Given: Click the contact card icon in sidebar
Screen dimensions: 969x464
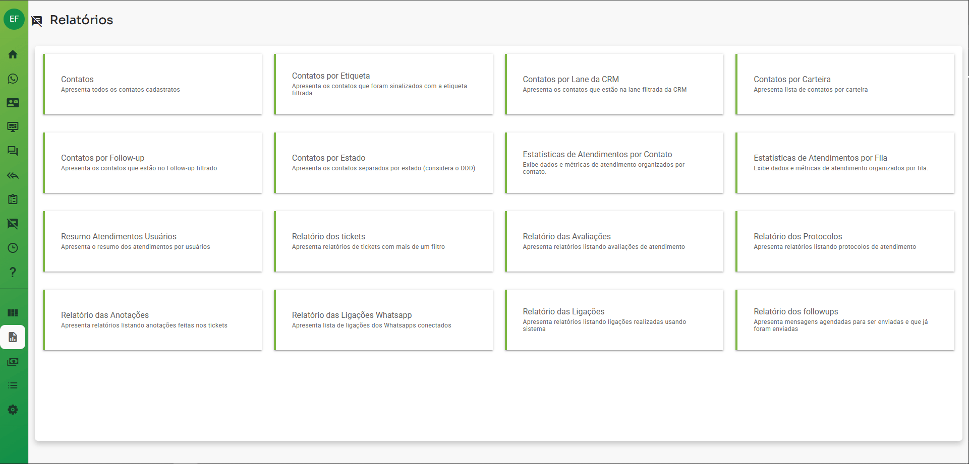Looking at the screenshot, I should pyautogui.click(x=13, y=103).
